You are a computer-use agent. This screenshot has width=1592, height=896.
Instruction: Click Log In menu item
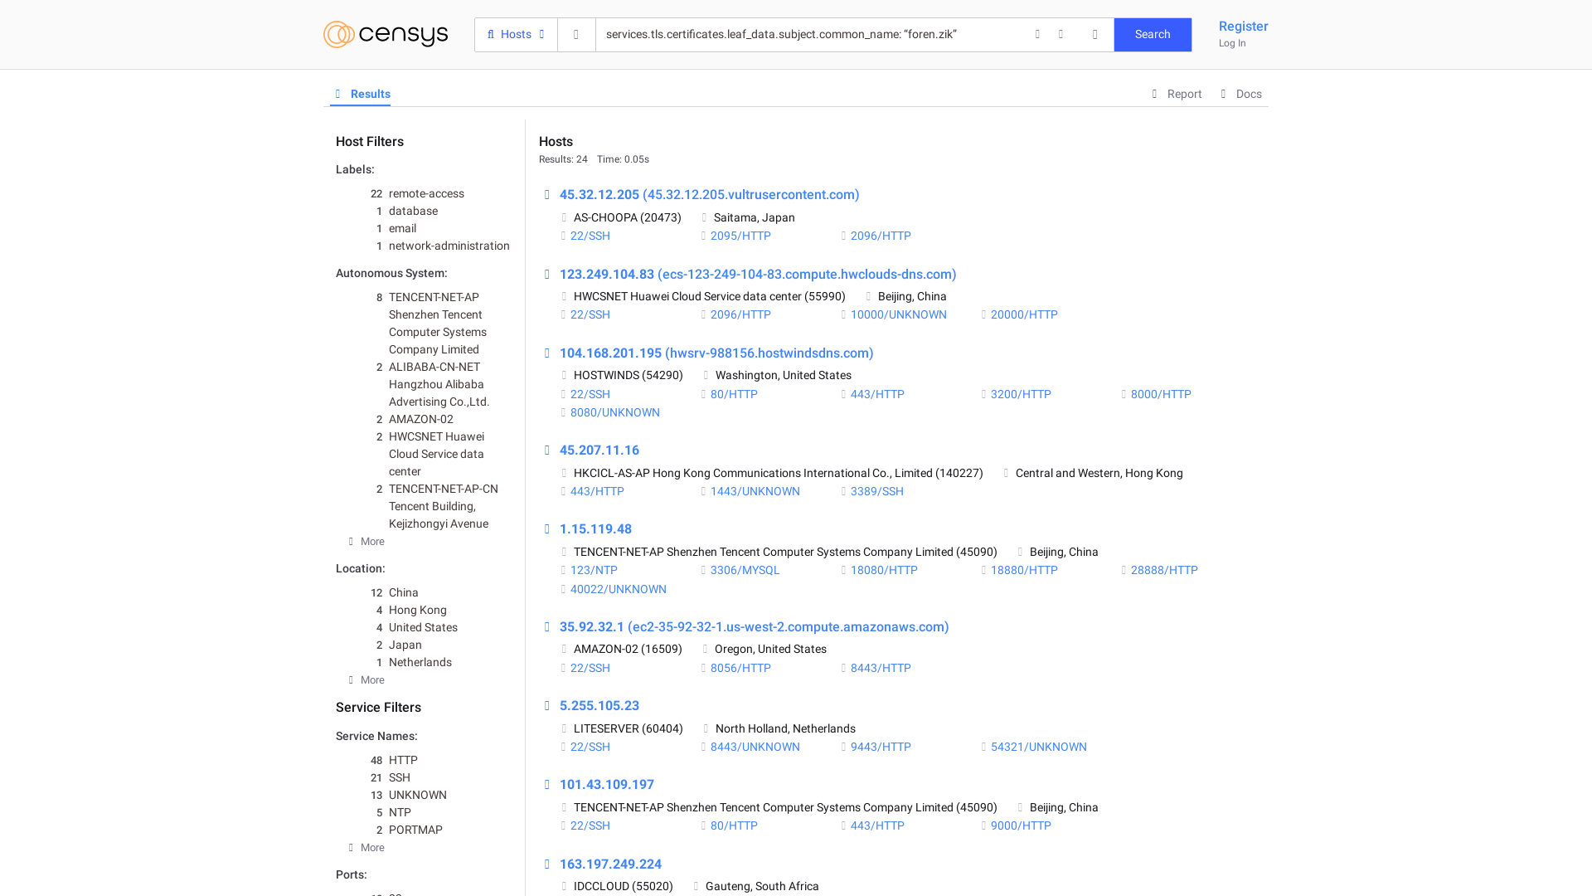coord(1231,42)
